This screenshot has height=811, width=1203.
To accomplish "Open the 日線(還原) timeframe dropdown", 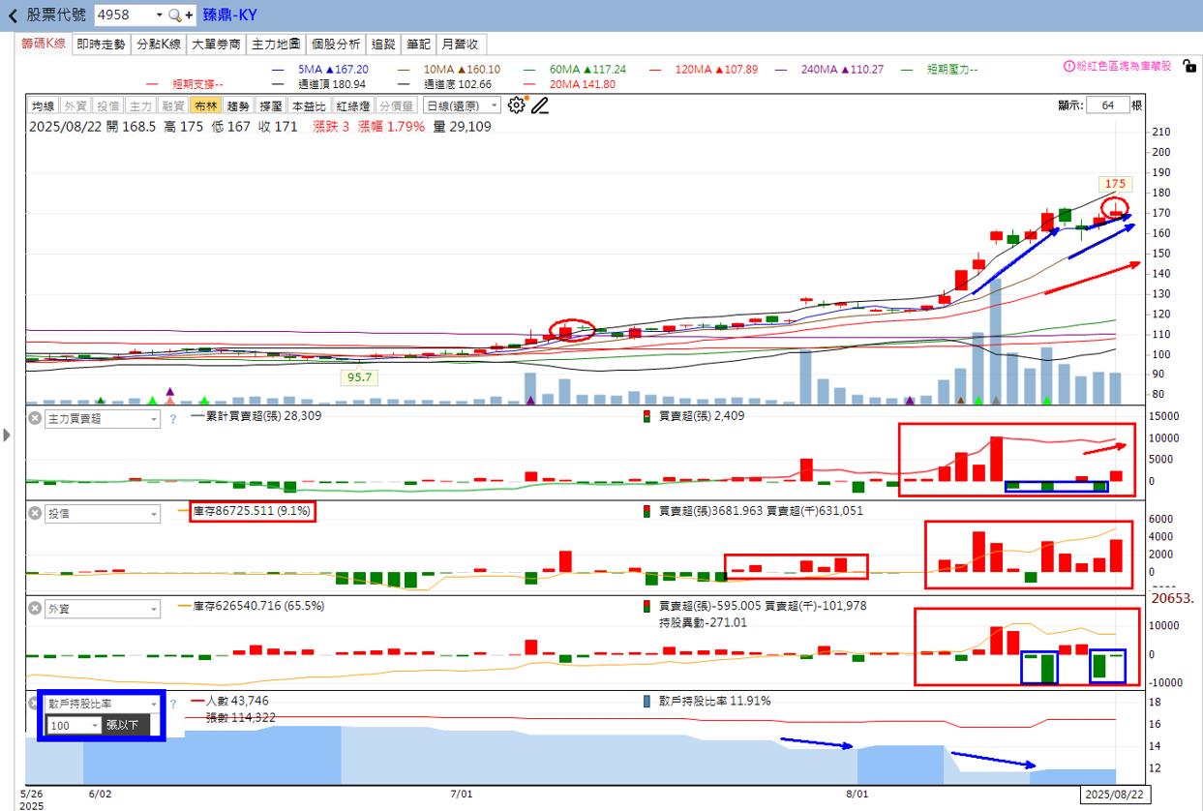I will 463,106.
